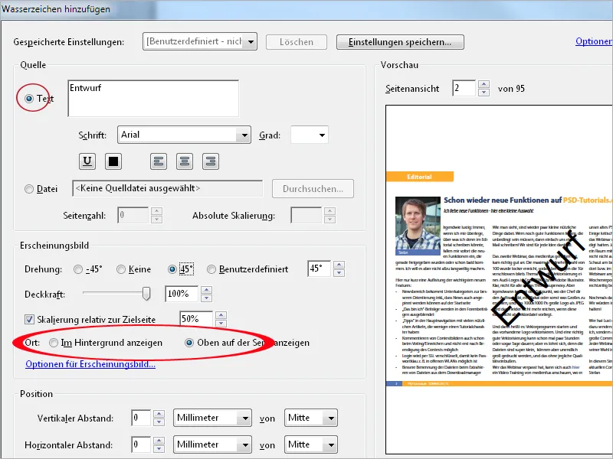Decrease the relative scaling percentage

coord(221,323)
